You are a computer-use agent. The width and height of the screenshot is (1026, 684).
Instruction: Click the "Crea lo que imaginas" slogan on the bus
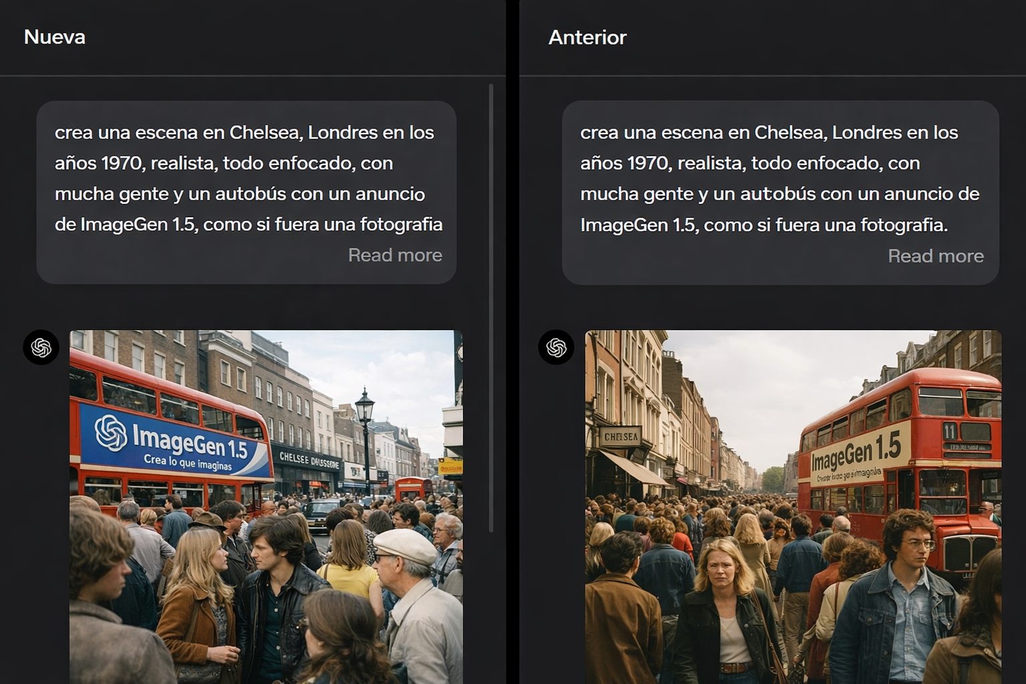pos(188,462)
